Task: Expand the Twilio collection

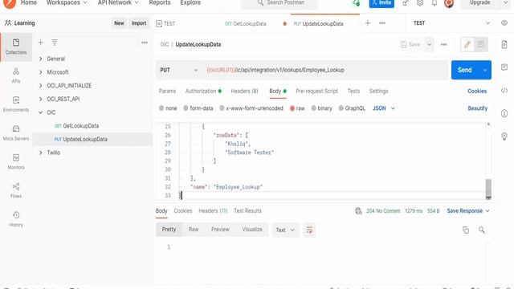Action: 41,153
